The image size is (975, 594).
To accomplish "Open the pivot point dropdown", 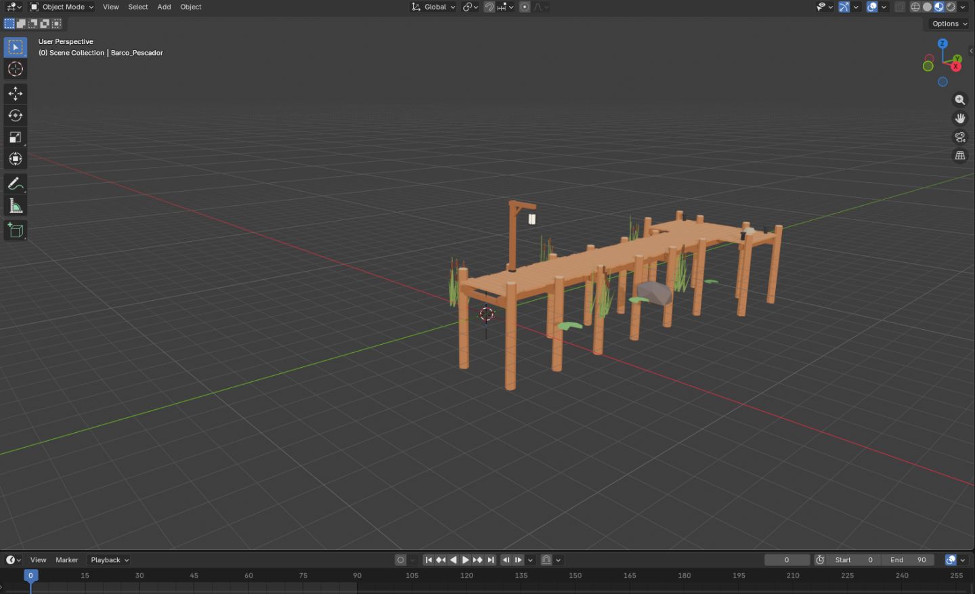I will pyautogui.click(x=471, y=7).
